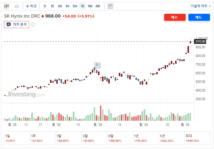The height and width of the screenshot is (149, 214).
Task: Click the 900.00 axis label
Action: (200, 47)
